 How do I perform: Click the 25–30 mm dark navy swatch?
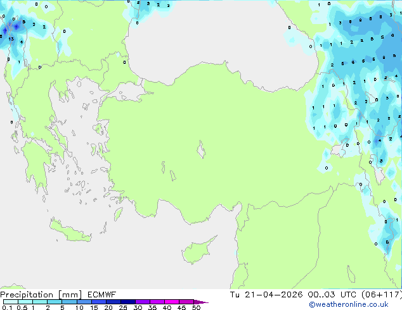tap(127, 302)
